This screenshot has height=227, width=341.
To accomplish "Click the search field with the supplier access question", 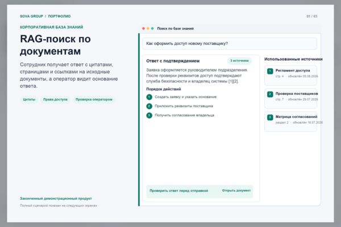I will pos(230,44).
